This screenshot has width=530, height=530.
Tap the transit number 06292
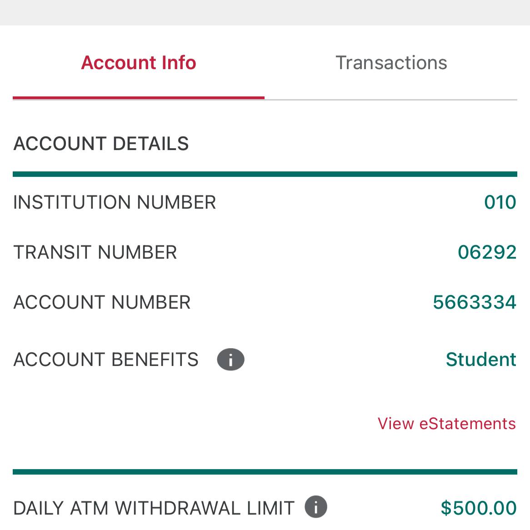pos(487,252)
